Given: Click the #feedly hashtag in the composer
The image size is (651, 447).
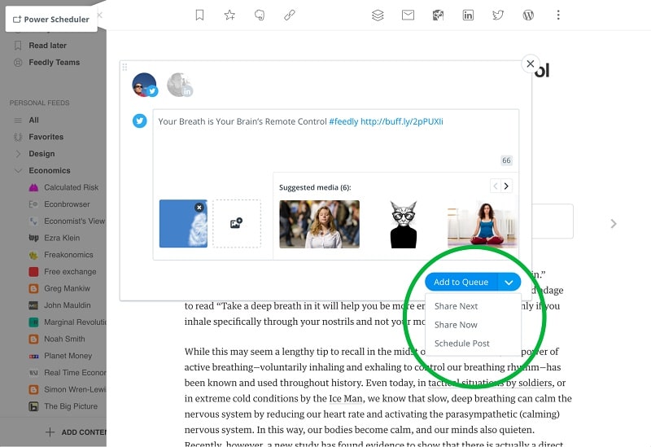Looking at the screenshot, I should [343, 121].
